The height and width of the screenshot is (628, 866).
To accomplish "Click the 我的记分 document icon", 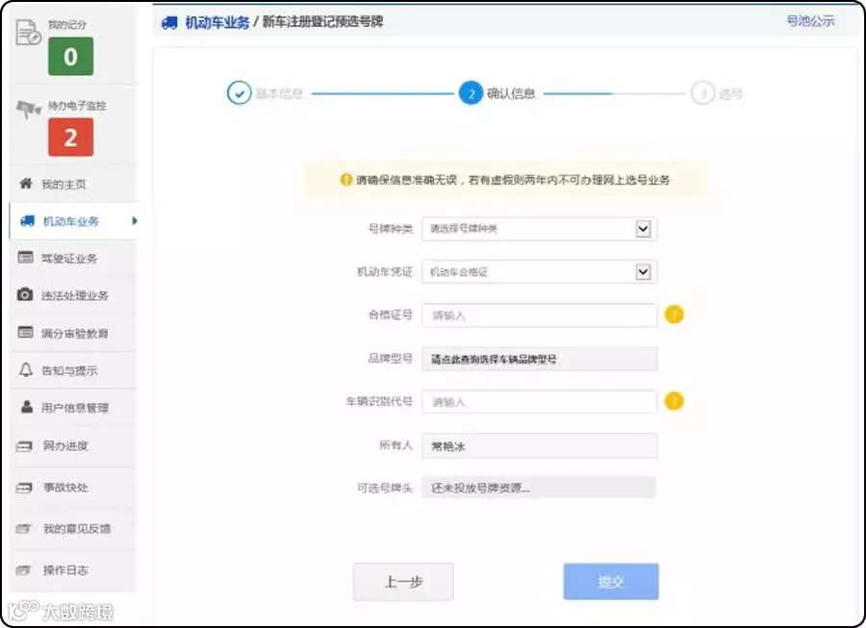I will pos(28,32).
